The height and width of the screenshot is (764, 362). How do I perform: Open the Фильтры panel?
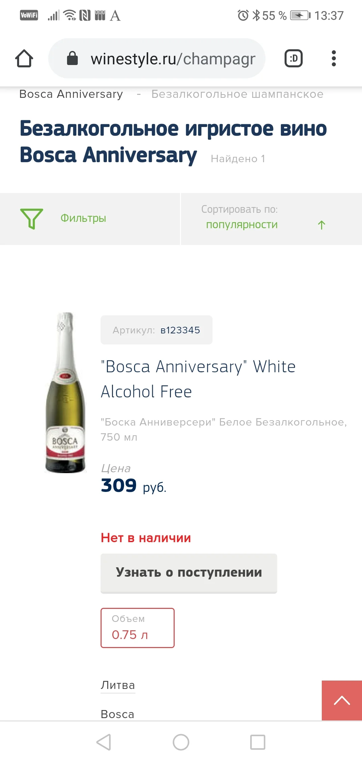83,218
